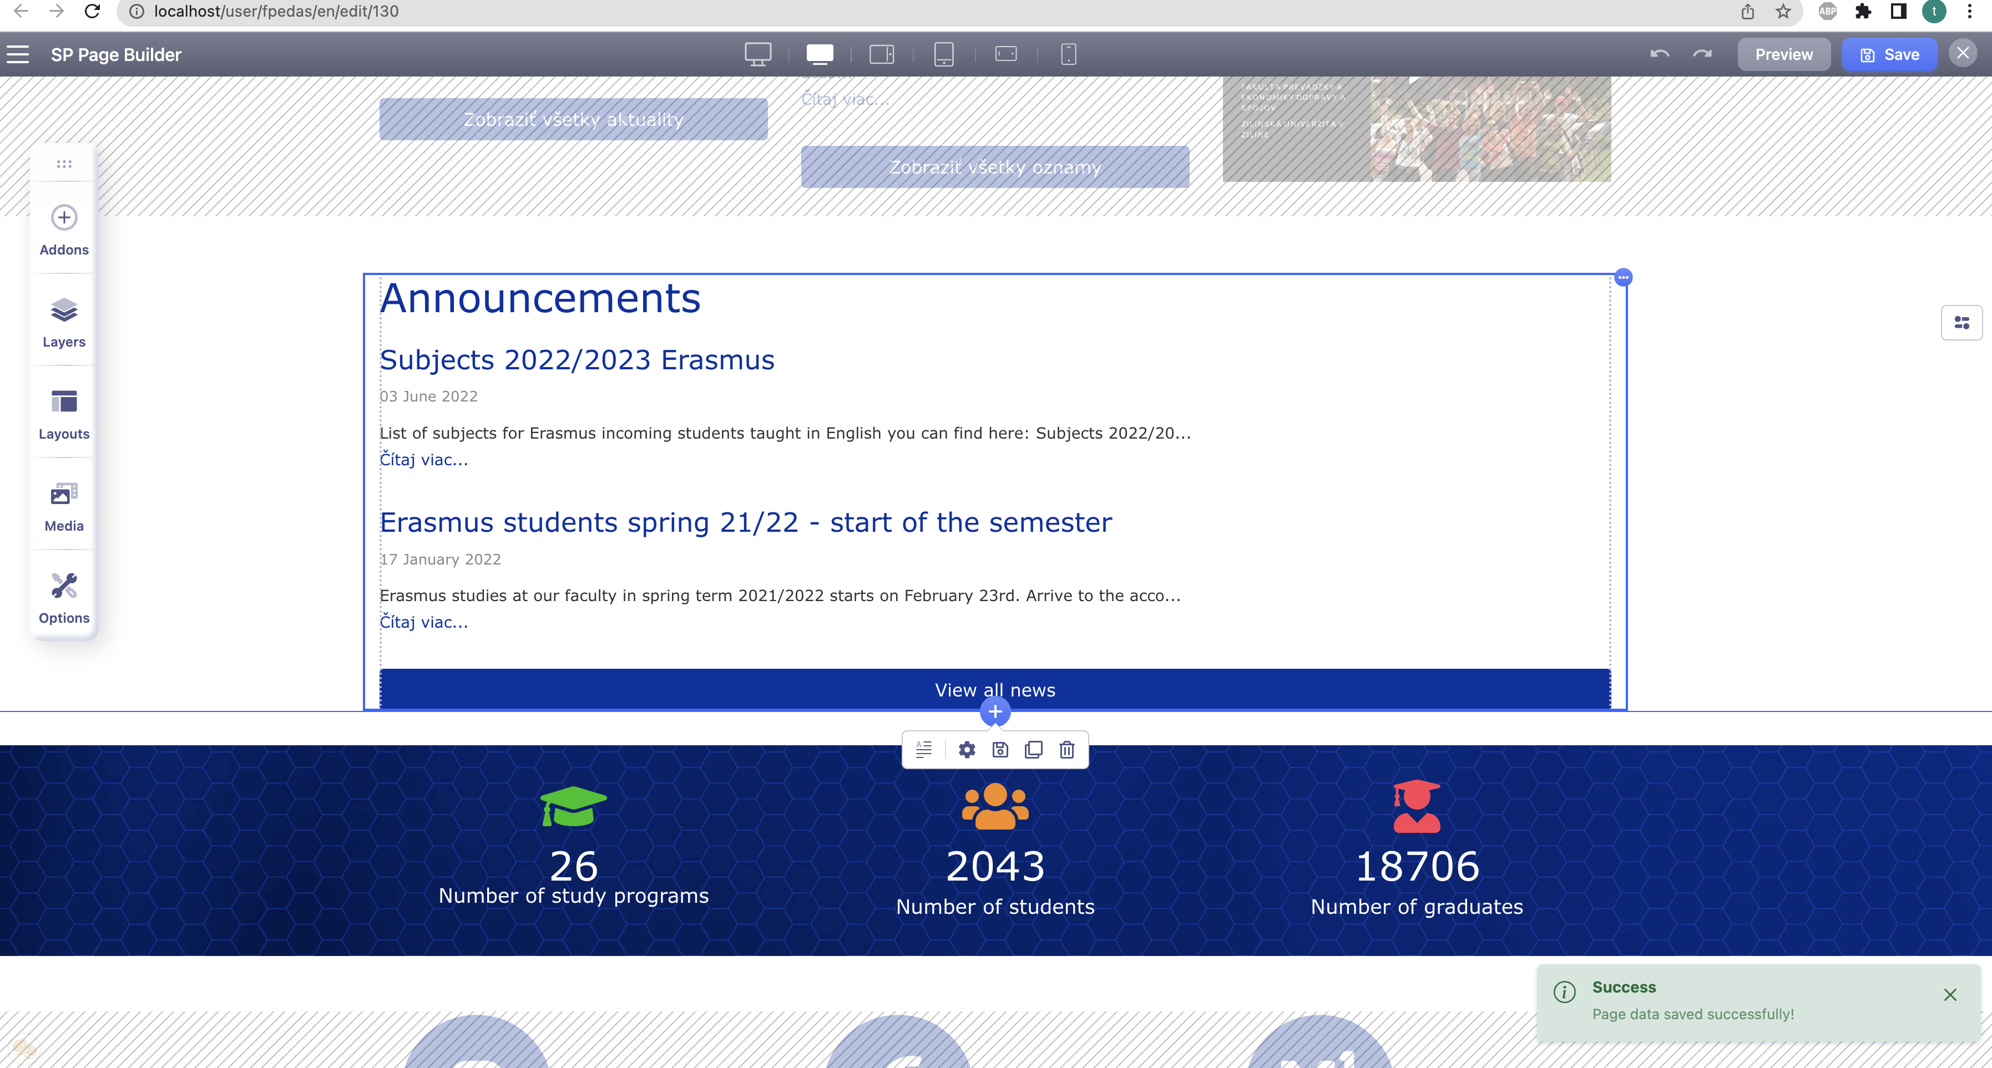Click the share page icon in address bar
The width and height of the screenshot is (1992, 1068).
pos(1748,12)
